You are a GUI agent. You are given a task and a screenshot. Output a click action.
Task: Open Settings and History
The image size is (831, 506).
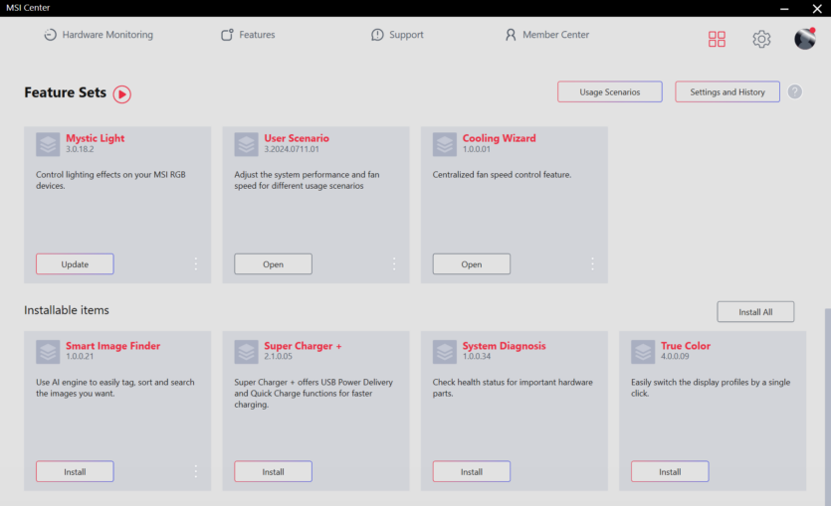(727, 91)
